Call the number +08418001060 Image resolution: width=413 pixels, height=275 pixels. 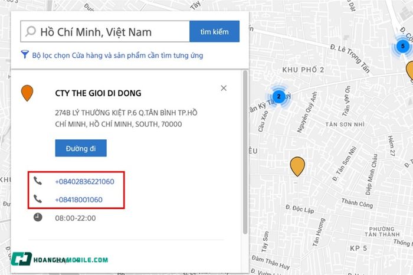(x=78, y=199)
